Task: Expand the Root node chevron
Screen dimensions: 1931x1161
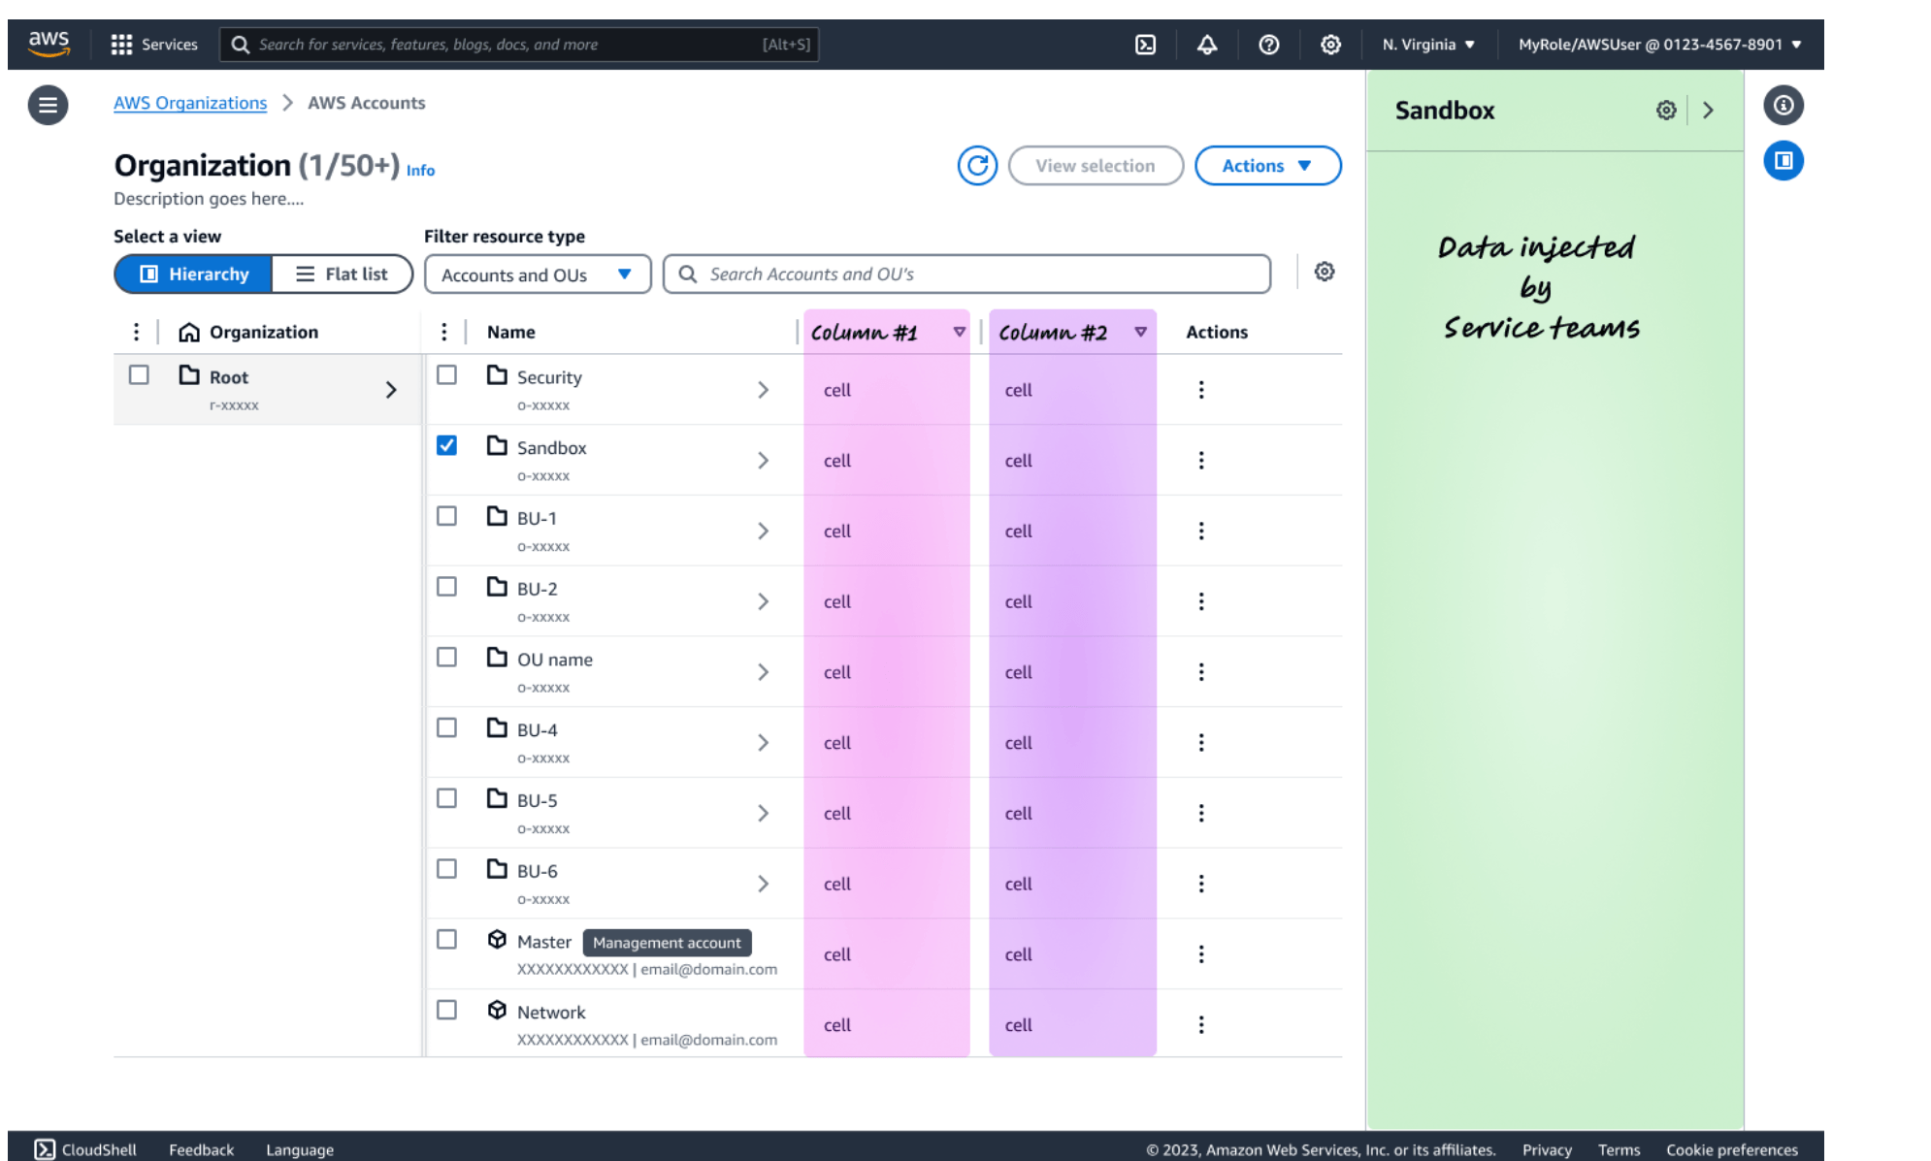Action: 391,390
